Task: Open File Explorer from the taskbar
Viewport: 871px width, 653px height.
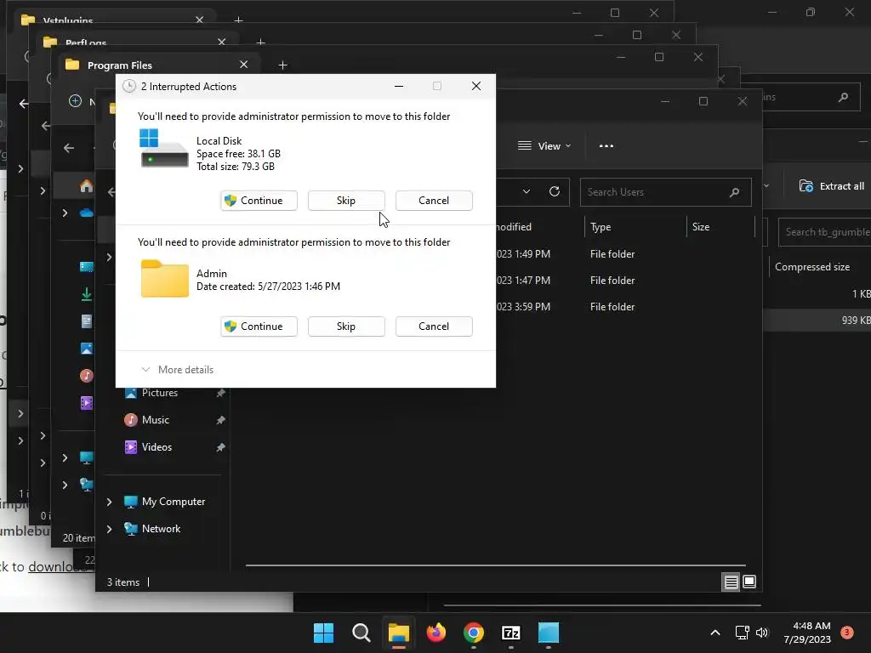Action: (x=398, y=633)
